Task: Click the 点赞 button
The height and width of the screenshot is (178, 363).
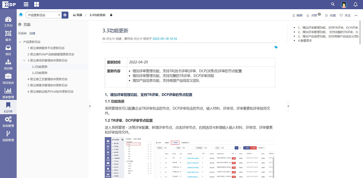Action: point(314,15)
